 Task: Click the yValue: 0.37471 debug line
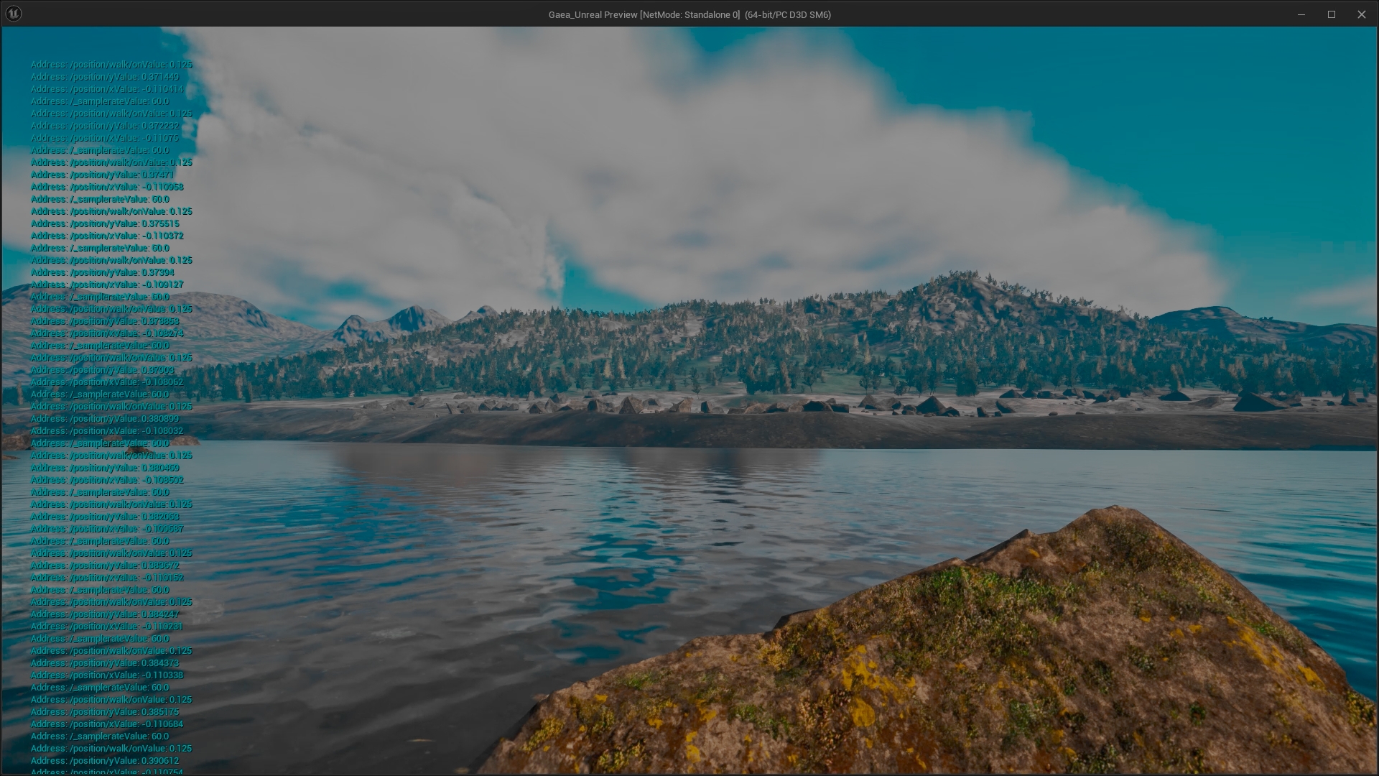pos(102,175)
